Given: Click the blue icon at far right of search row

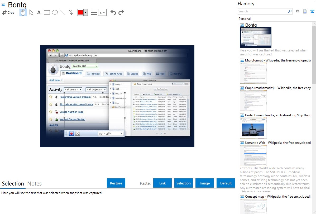Looking at the screenshot, I should (x=312, y=11).
